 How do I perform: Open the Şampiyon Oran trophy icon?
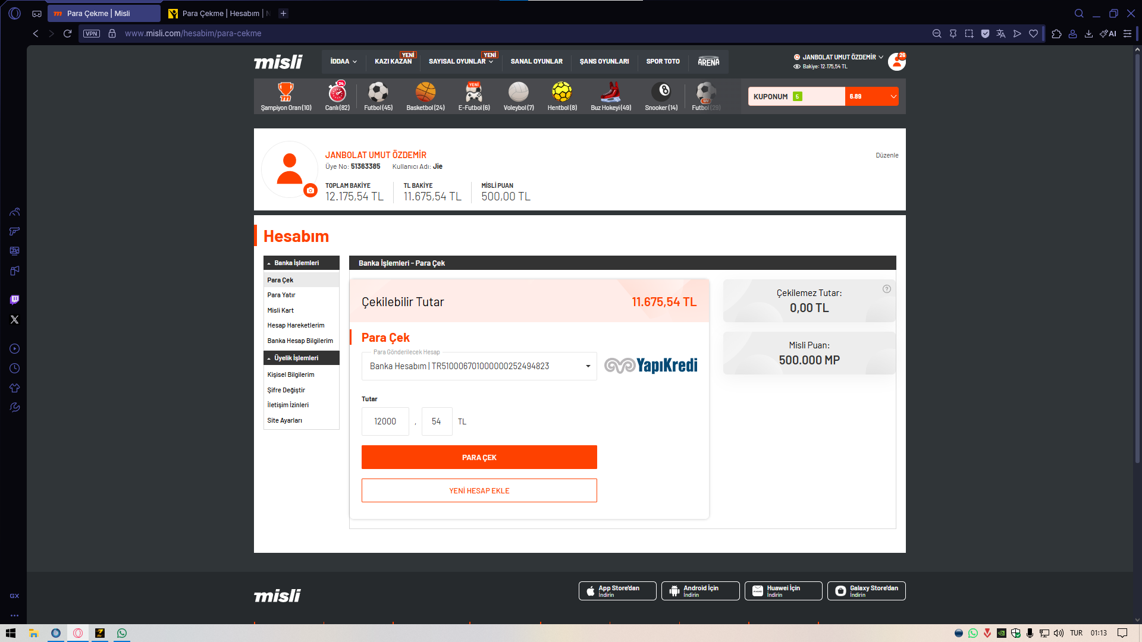286,93
